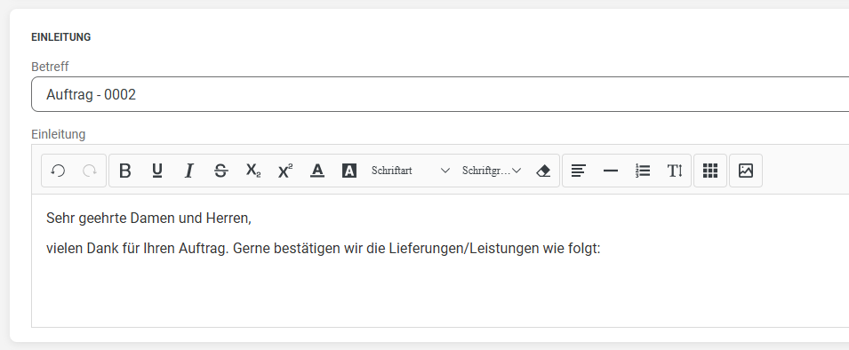The image size is (849, 350).
Task: Insert a horizontal line
Action: [611, 171]
